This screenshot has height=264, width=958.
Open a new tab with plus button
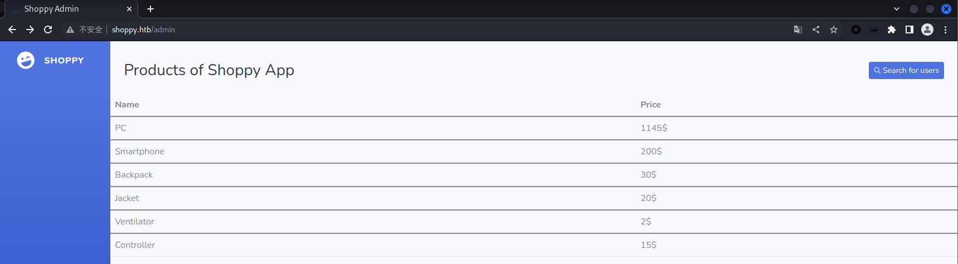point(150,9)
